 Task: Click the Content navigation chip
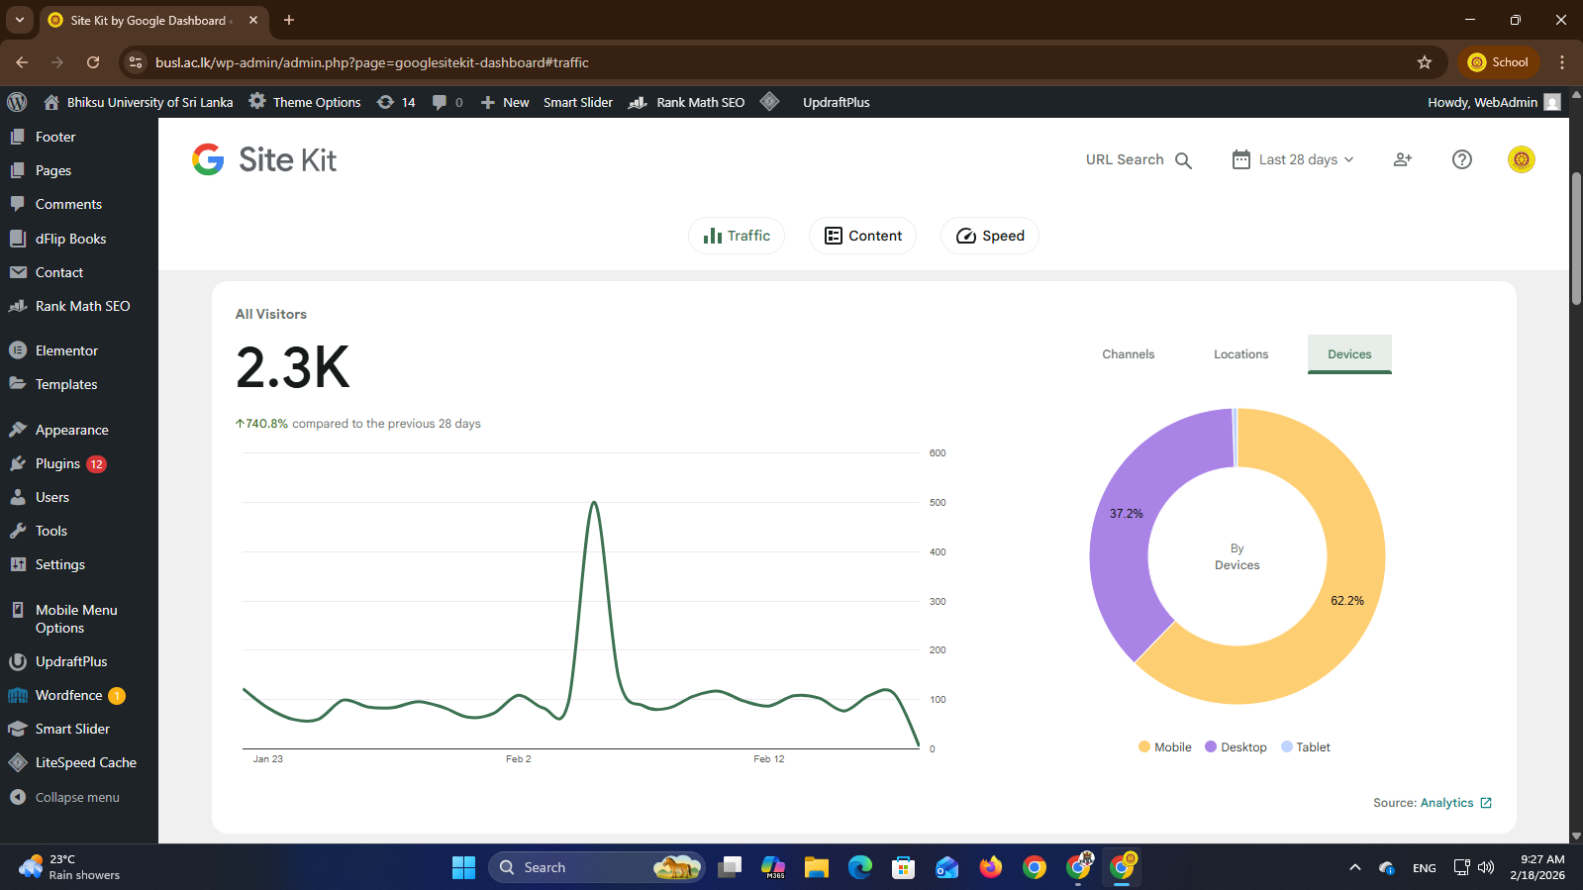862,236
